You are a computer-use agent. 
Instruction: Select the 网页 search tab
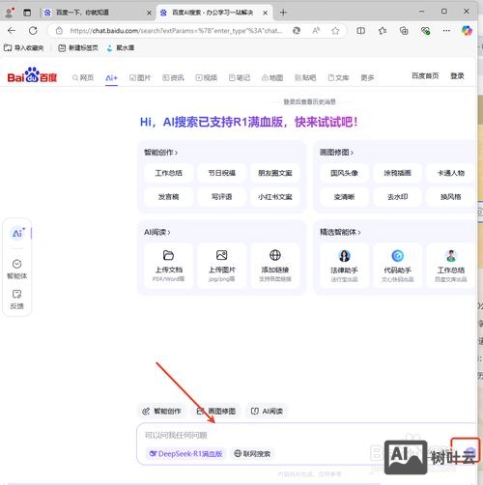(x=83, y=77)
